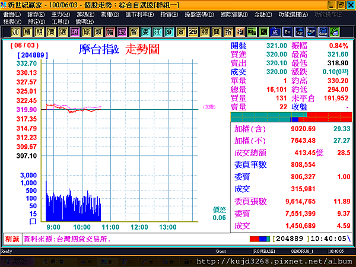
Task: Click the 興 toolbar button
Action: pyautogui.click(x=217, y=32)
